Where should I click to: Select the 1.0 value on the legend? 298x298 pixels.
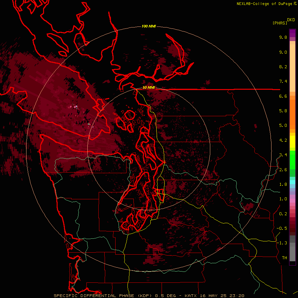click(x=283, y=199)
